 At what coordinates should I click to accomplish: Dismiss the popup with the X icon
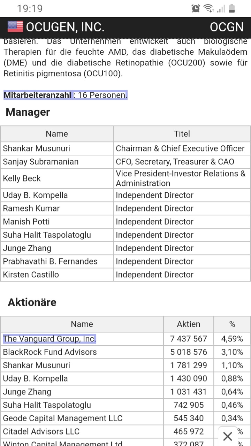(227, 436)
